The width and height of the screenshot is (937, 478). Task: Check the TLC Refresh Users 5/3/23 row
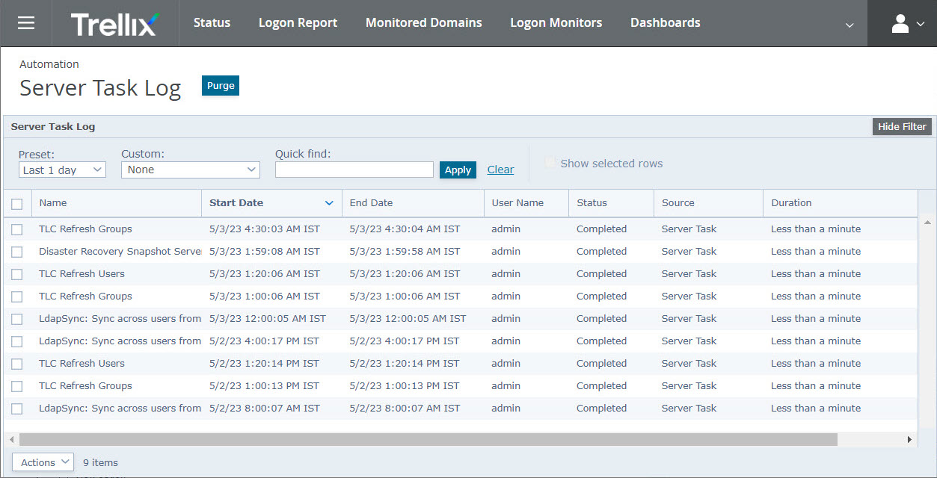(16, 274)
